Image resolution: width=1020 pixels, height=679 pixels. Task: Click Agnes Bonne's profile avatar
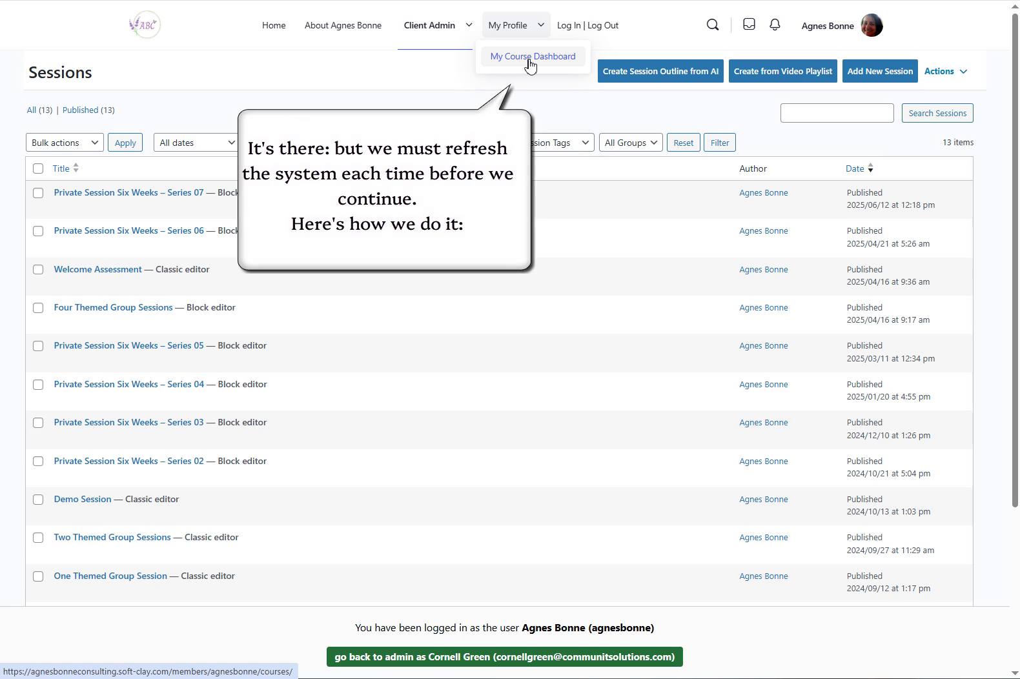[872, 26]
